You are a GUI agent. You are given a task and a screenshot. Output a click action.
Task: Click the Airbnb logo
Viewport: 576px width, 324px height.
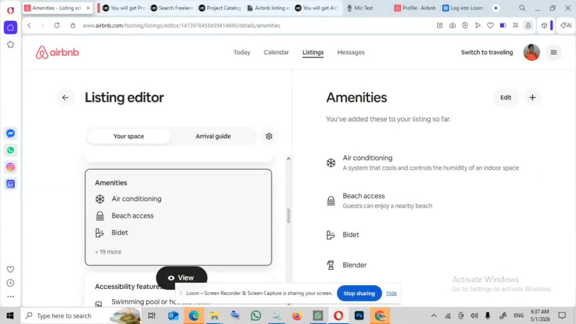point(57,52)
